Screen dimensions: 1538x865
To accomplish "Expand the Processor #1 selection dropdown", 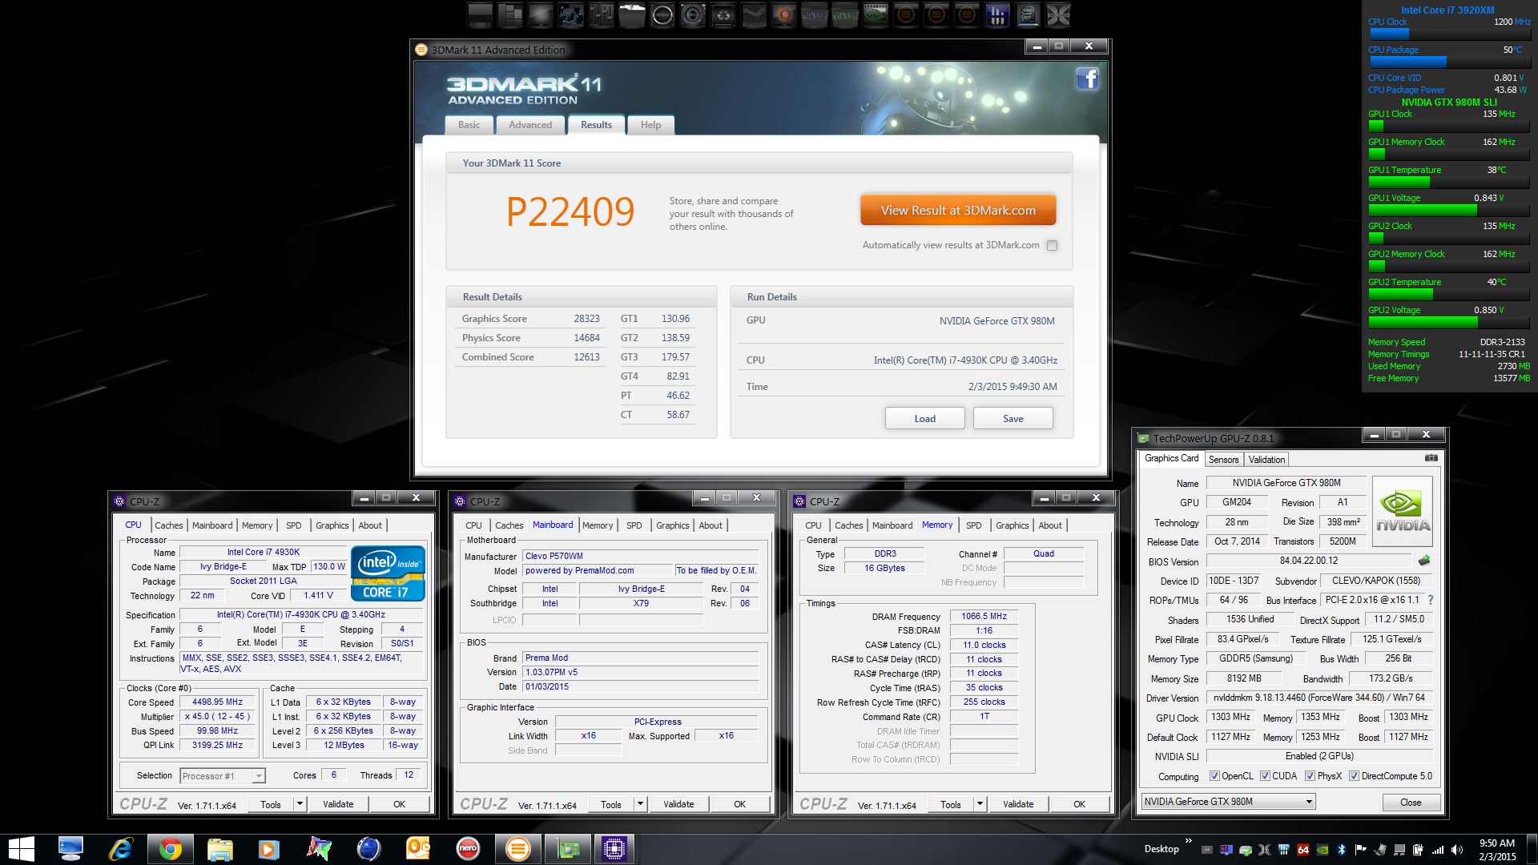I will [258, 776].
